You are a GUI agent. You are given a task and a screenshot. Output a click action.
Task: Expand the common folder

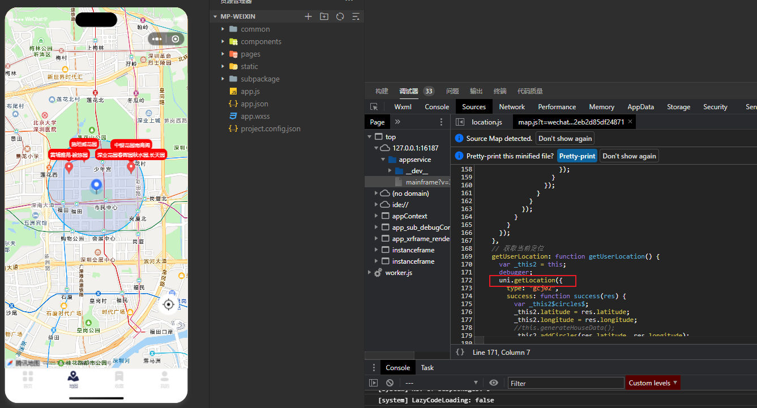[x=223, y=29]
